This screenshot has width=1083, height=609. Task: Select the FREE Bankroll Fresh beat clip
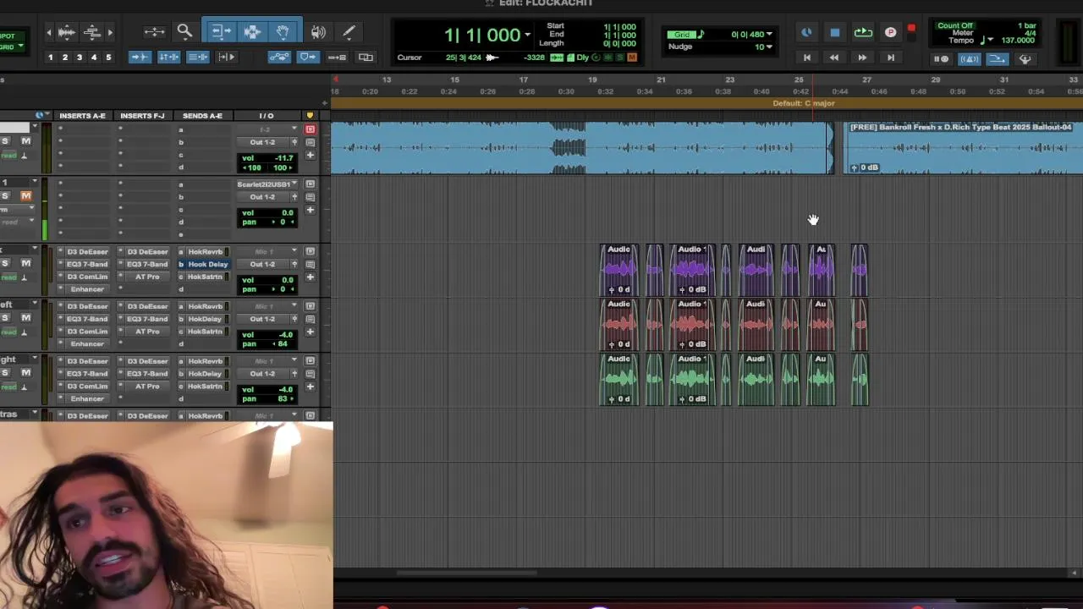[x=965, y=149]
